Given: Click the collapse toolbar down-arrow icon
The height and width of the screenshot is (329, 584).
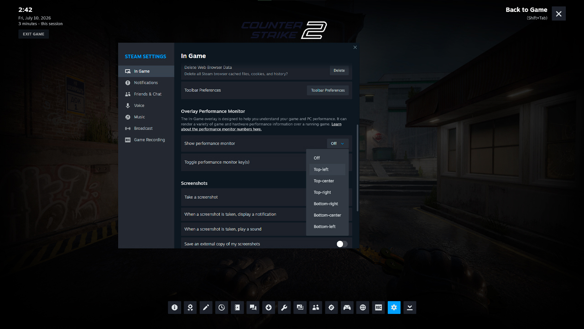Looking at the screenshot, I should (410, 308).
